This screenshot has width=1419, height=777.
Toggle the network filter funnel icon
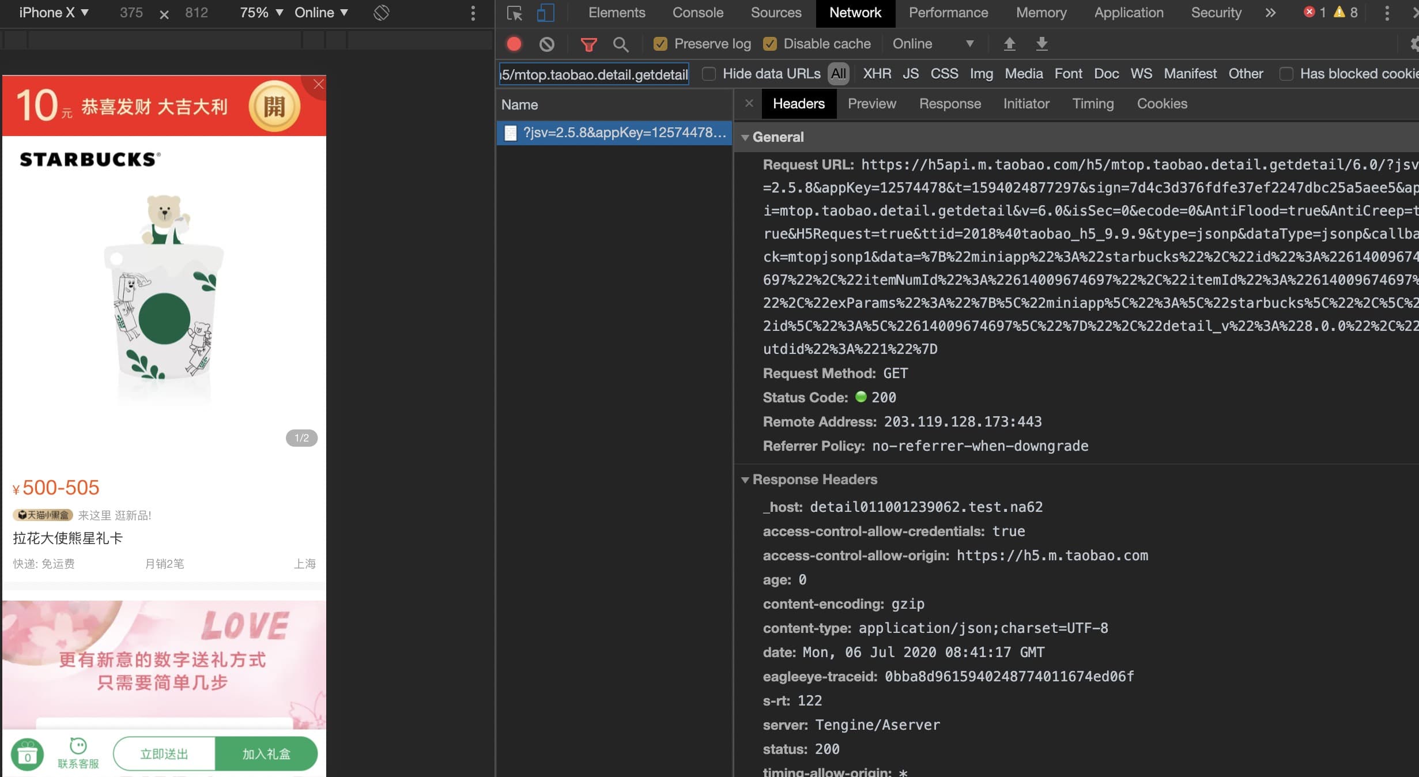(588, 44)
